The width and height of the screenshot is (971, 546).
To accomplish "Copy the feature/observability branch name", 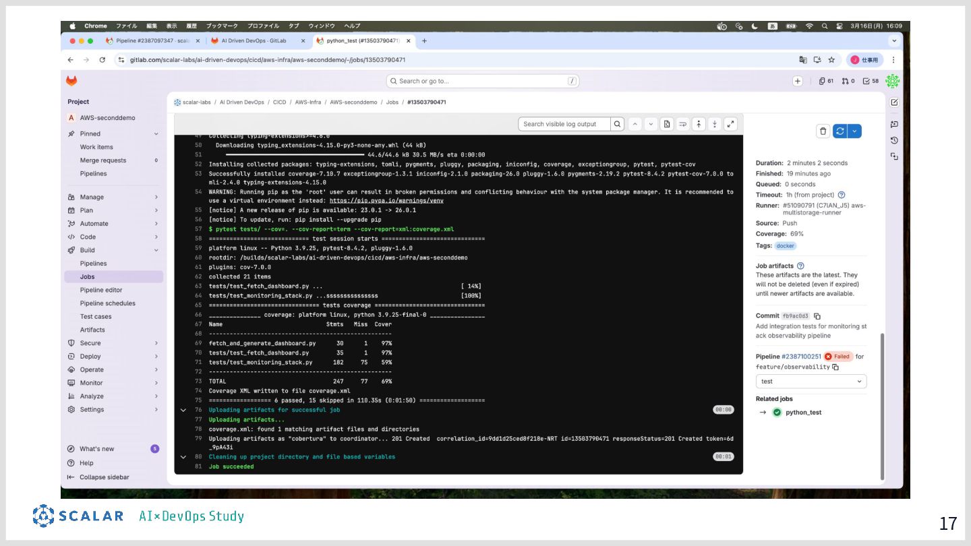I will pyautogui.click(x=835, y=367).
